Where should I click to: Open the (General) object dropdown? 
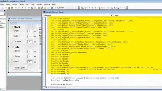[x=78, y=15]
